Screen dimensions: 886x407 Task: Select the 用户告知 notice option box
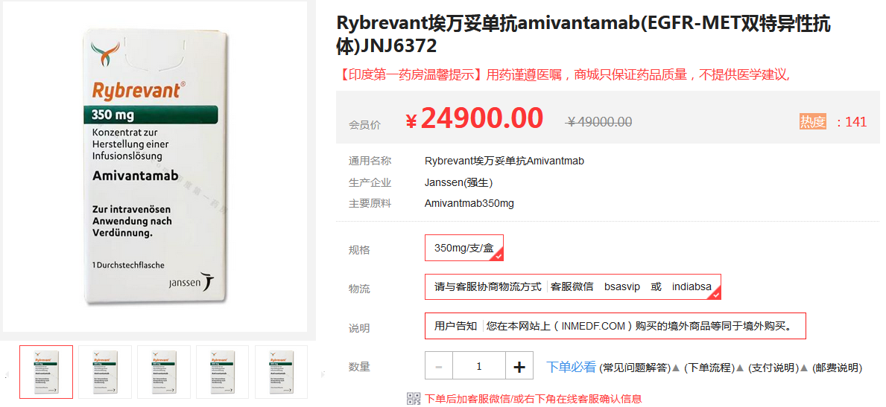[615, 326]
